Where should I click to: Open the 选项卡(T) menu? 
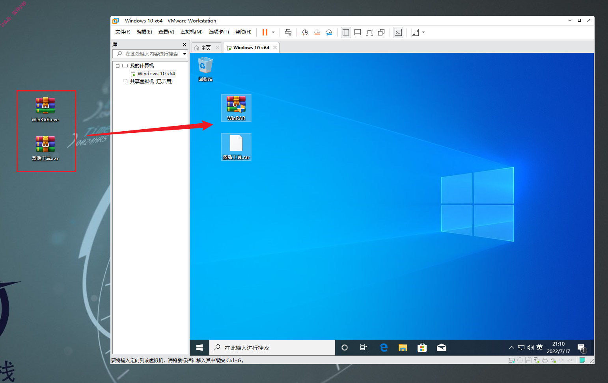(x=219, y=32)
